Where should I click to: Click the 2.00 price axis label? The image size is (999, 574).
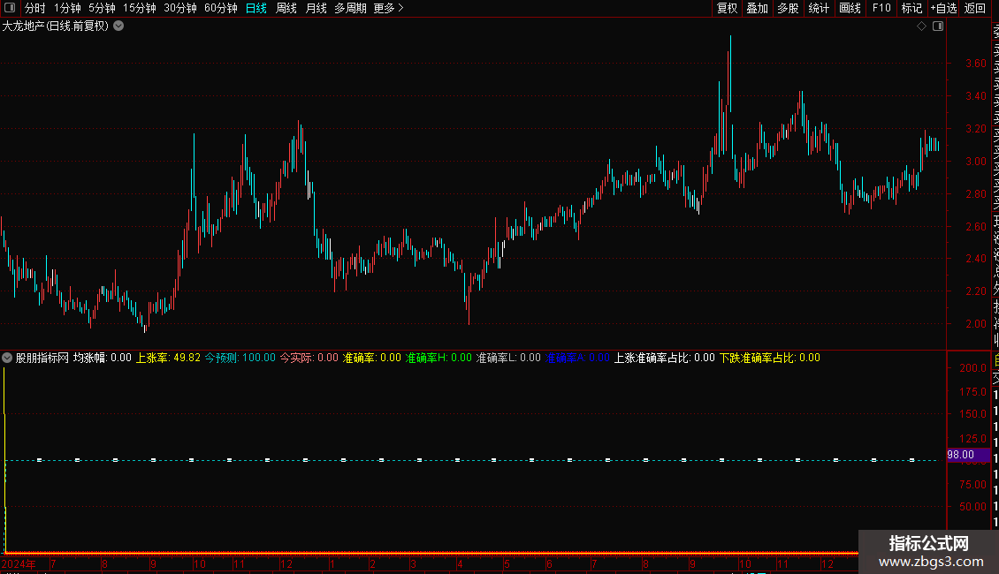tap(975, 323)
